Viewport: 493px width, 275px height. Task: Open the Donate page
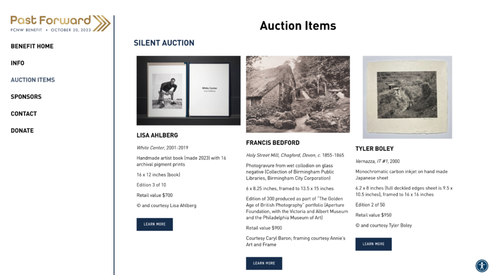click(x=22, y=131)
